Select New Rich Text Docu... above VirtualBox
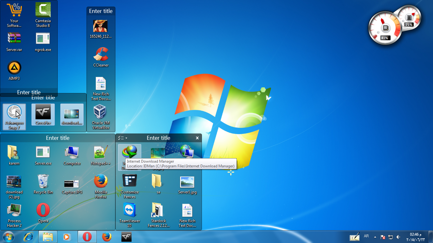The height and width of the screenshot is (243, 433). pyautogui.click(x=101, y=88)
